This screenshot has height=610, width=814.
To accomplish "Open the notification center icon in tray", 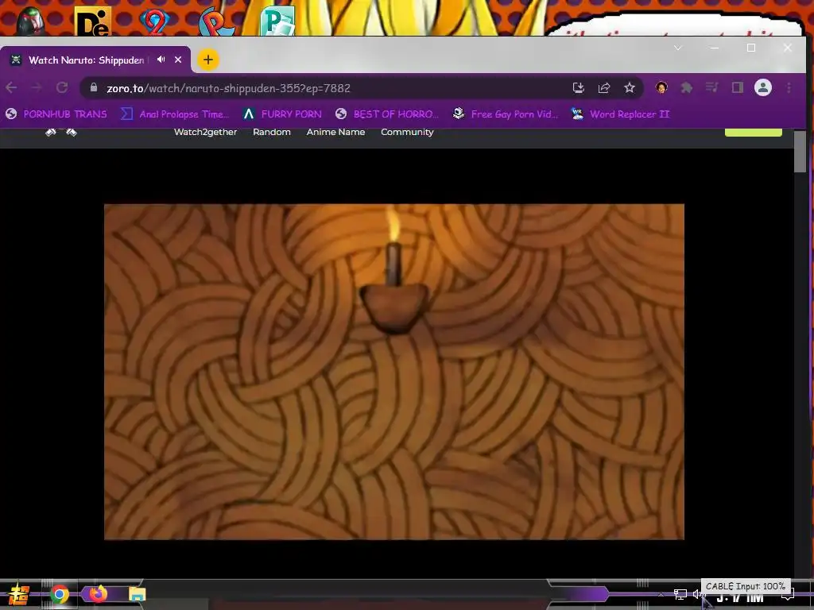I will 788,596.
